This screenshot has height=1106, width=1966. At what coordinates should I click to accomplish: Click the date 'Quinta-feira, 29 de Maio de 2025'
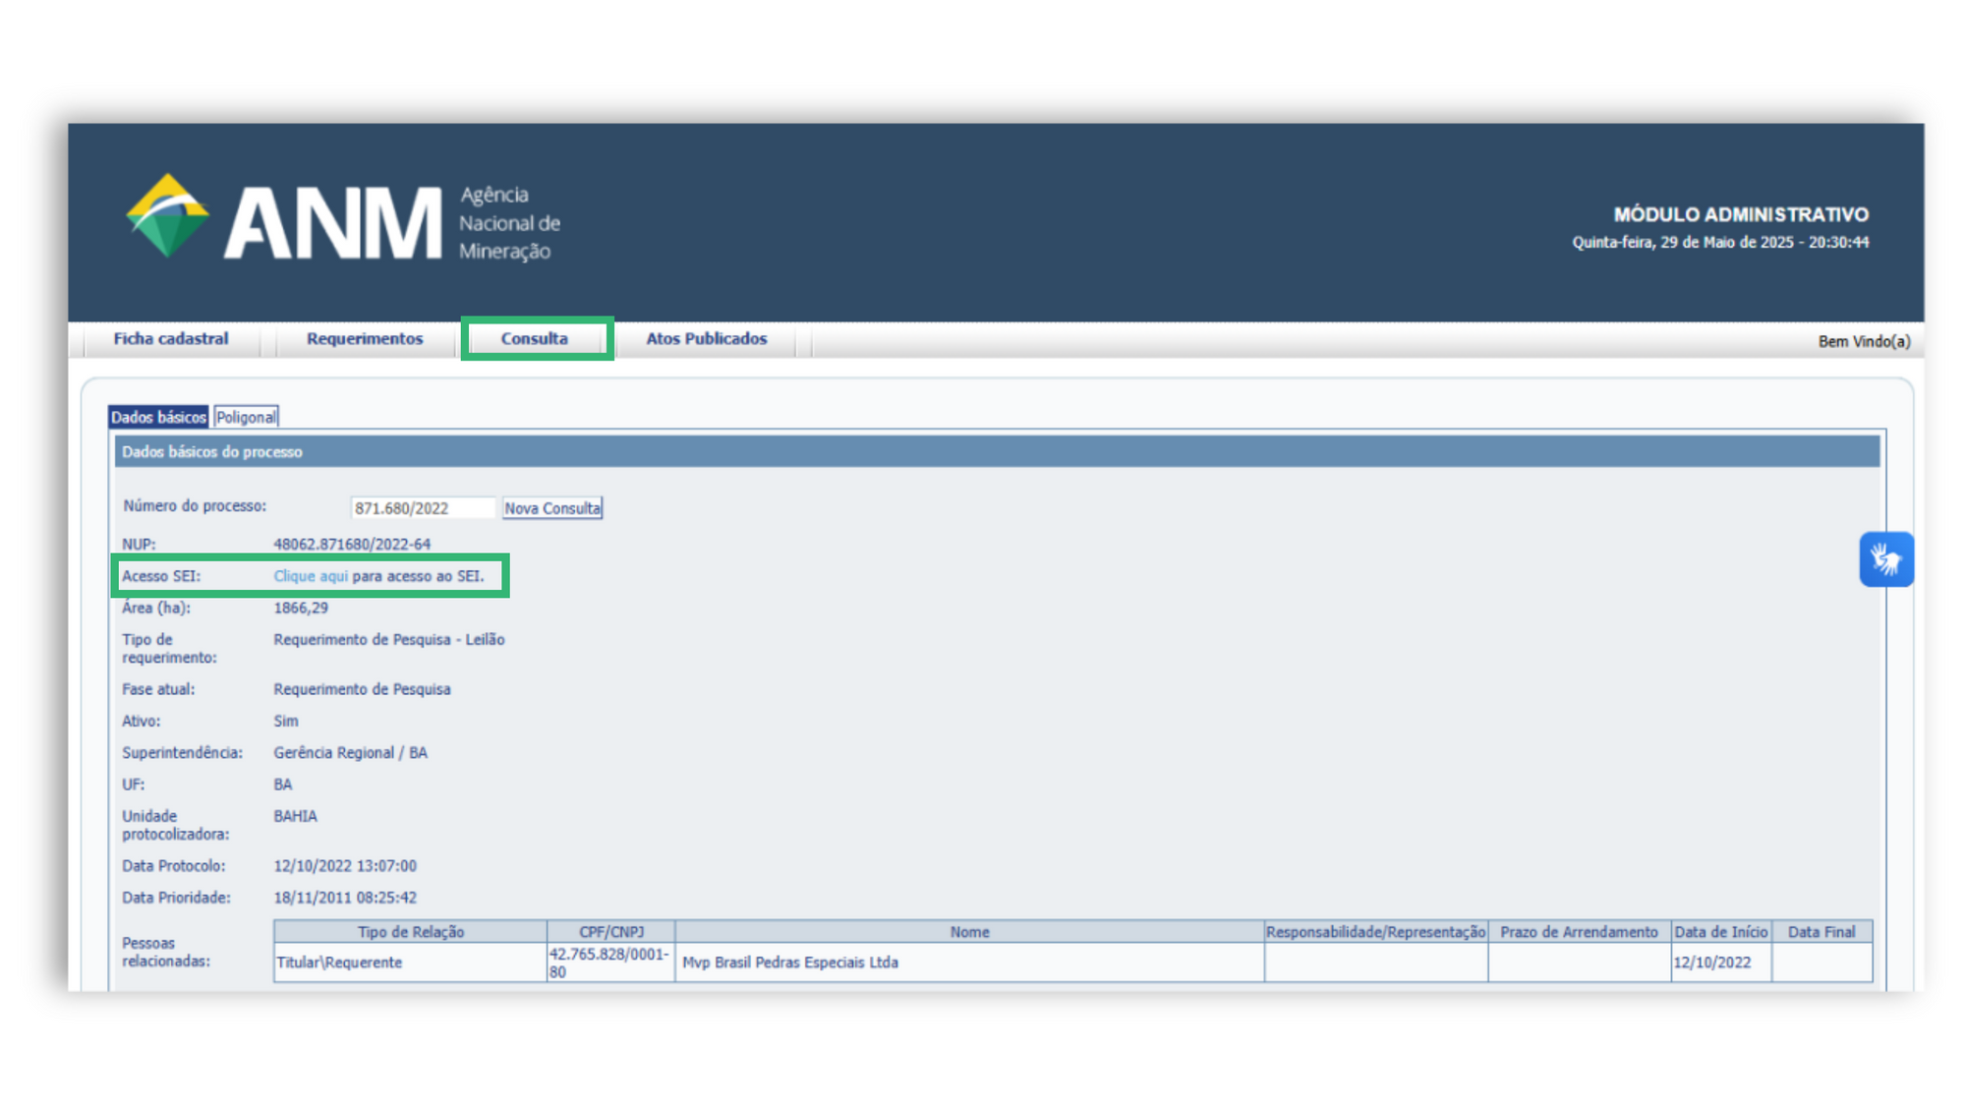[1683, 242]
